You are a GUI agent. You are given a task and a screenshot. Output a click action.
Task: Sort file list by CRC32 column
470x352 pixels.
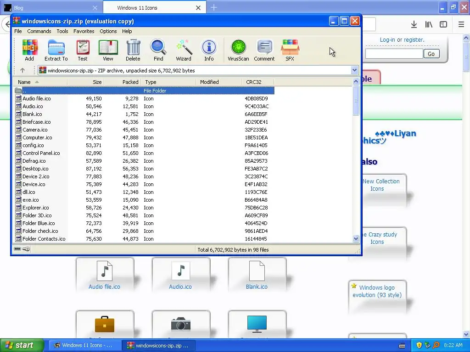point(258,82)
